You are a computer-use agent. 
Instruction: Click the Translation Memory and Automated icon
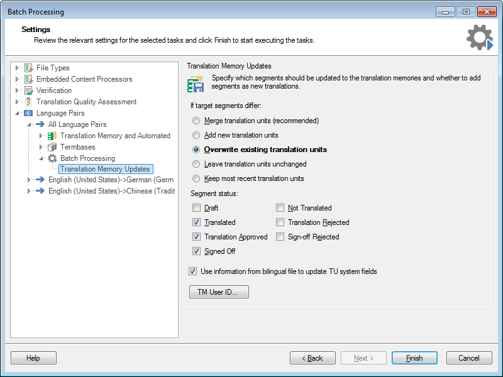click(52, 136)
